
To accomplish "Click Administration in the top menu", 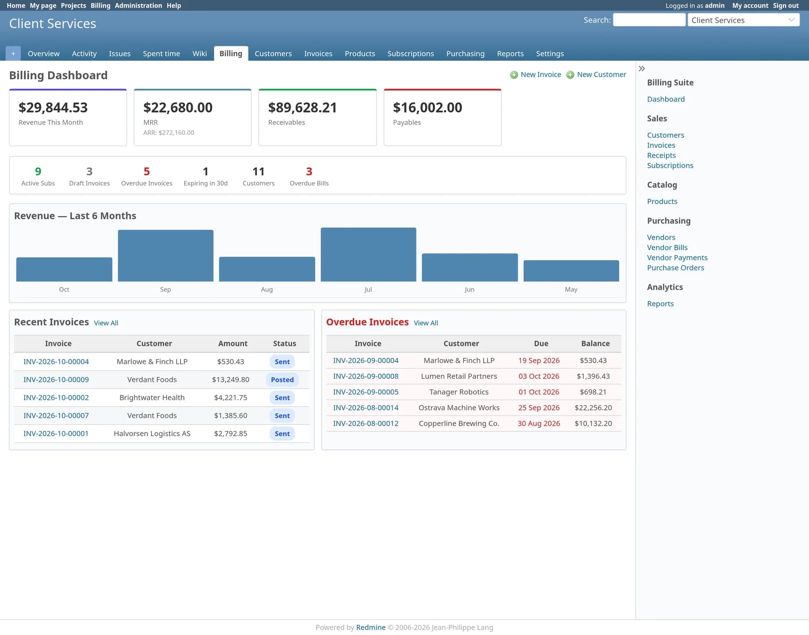I will (x=138, y=5).
